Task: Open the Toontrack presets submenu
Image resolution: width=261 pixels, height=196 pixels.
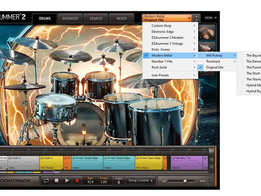Action: (217, 61)
